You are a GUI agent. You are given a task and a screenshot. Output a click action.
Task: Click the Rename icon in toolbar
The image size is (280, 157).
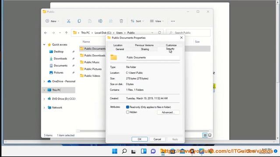pos(100,21)
